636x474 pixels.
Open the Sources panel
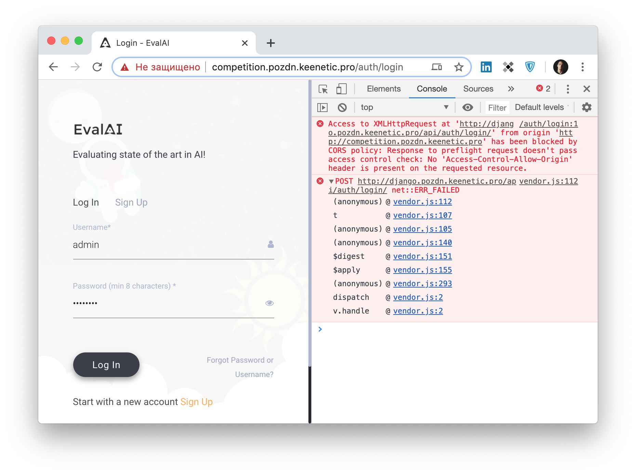point(478,89)
